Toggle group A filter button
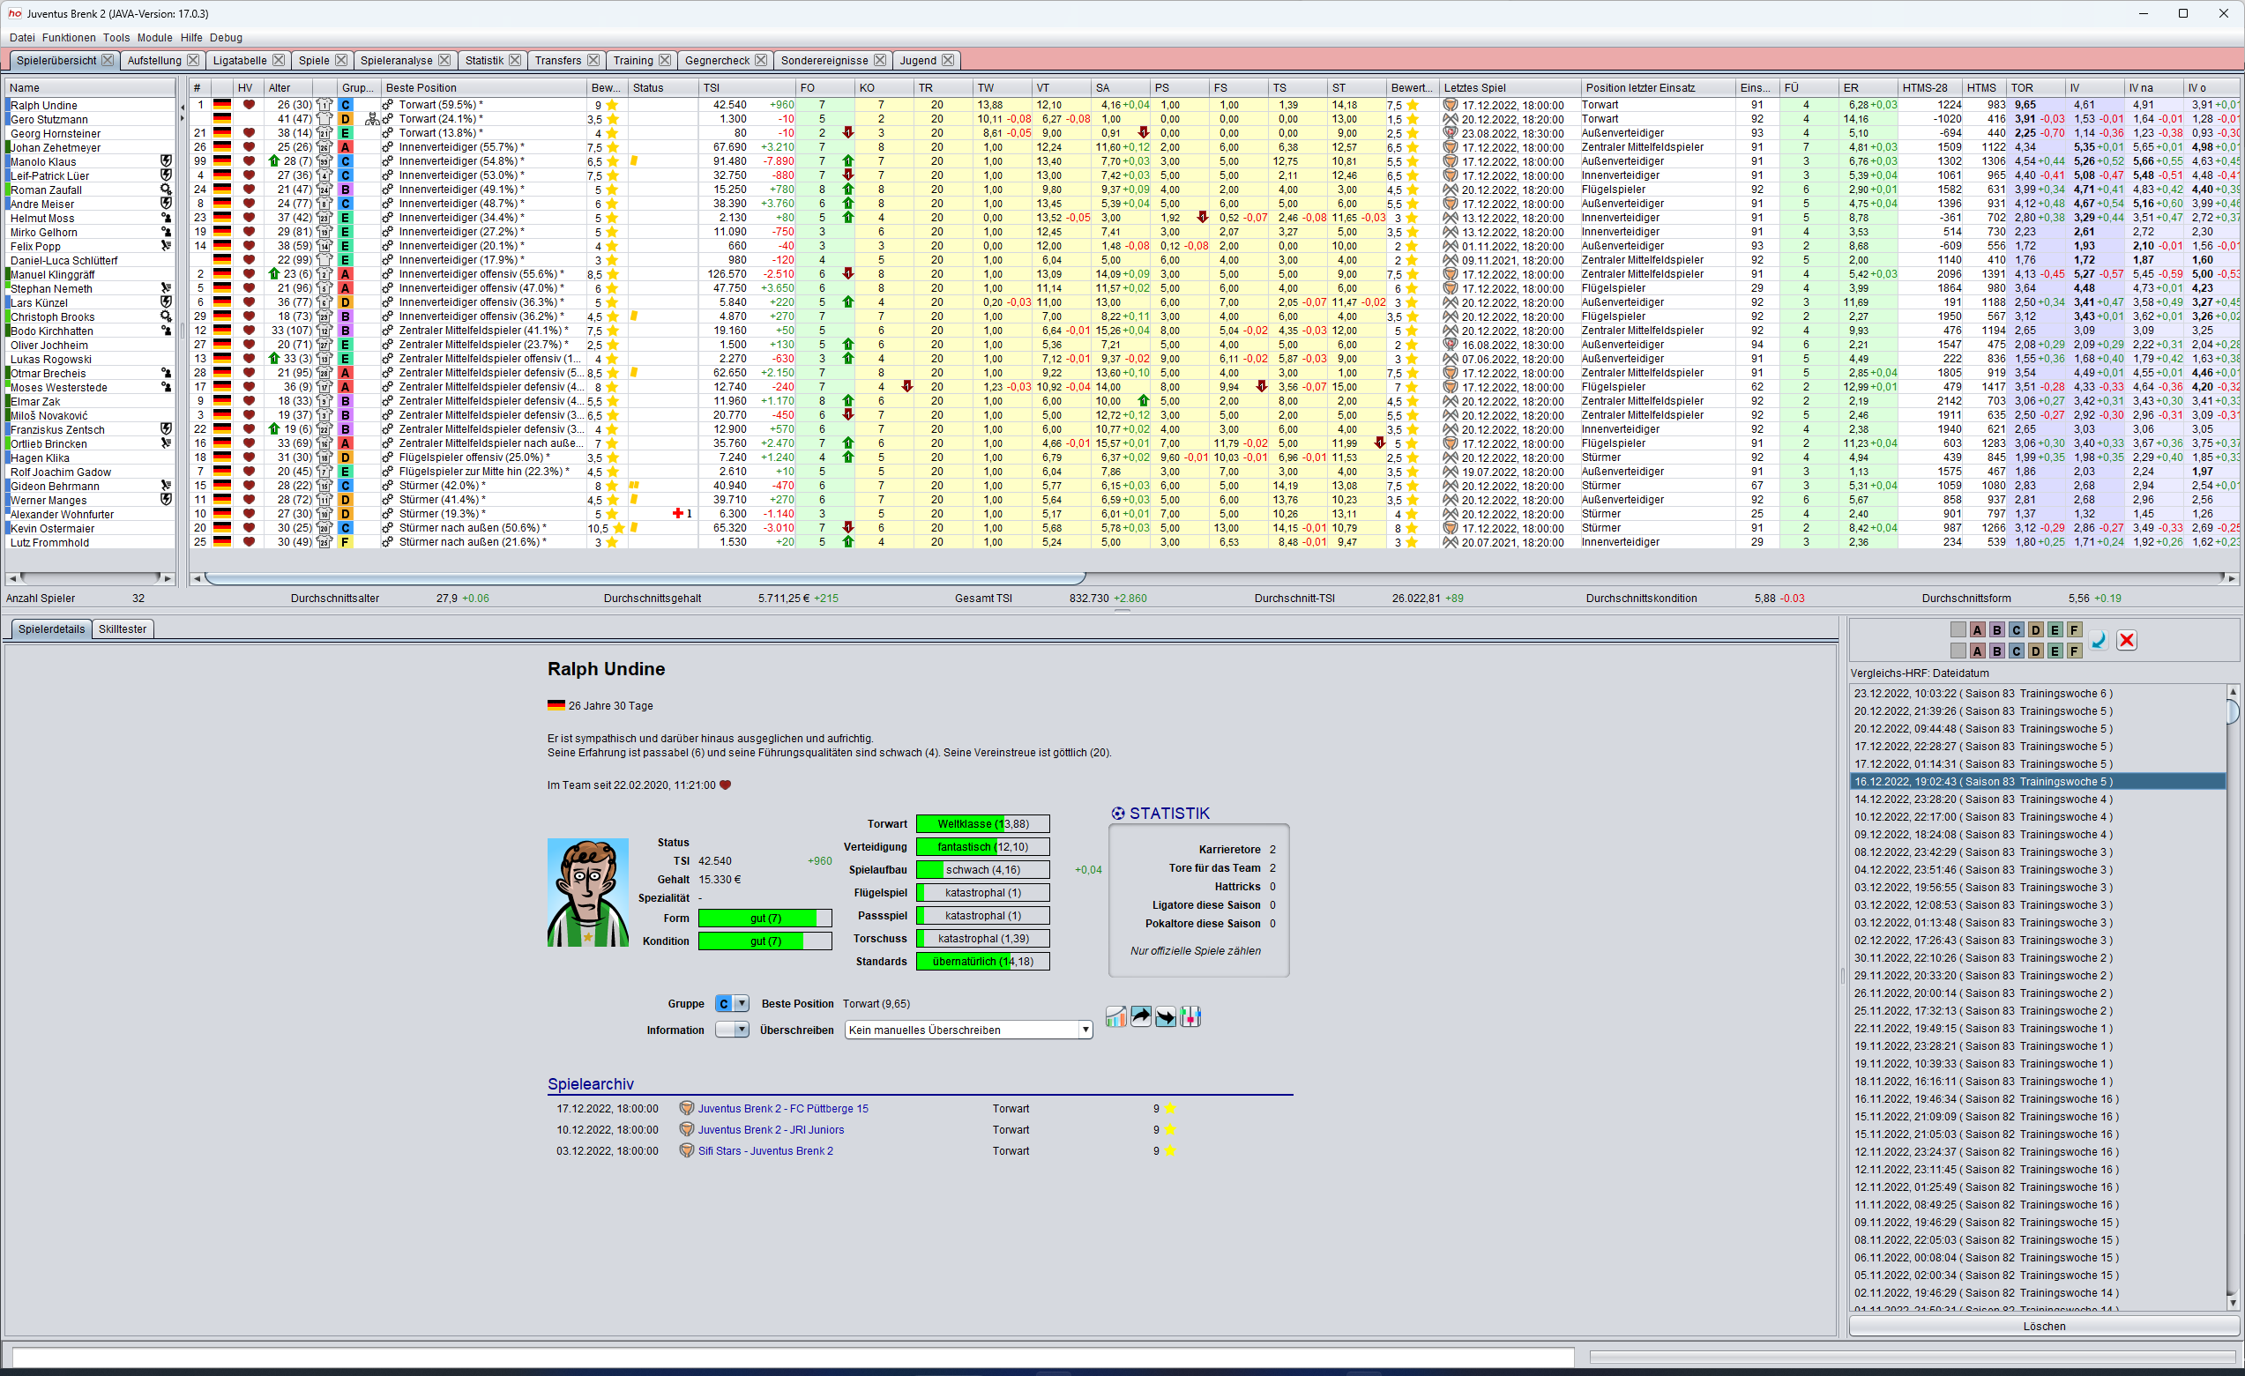 (1977, 630)
